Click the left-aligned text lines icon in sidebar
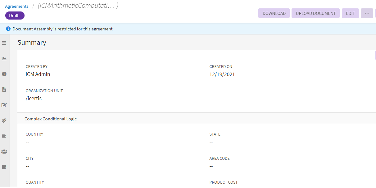Image resolution: width=376 pixels, height=188 pixels. pyautogui.click(x=4, y=136)
